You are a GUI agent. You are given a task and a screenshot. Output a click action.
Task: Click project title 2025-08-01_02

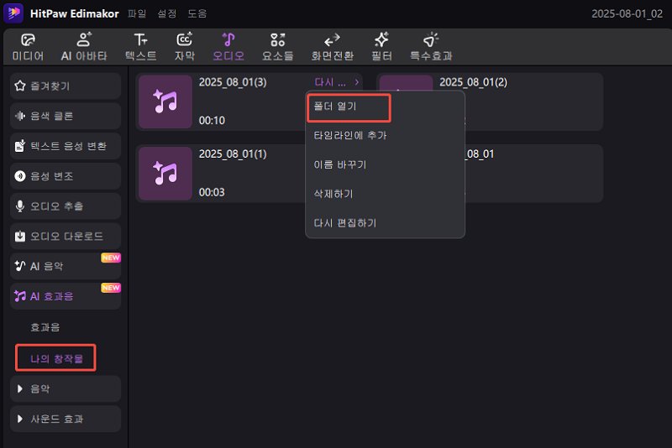(x=627, y=13)
